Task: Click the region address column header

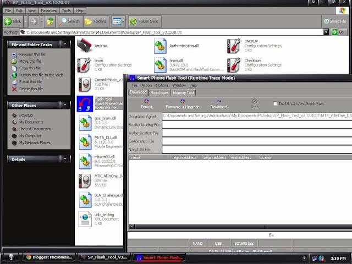Action: (x=185, y=158)
